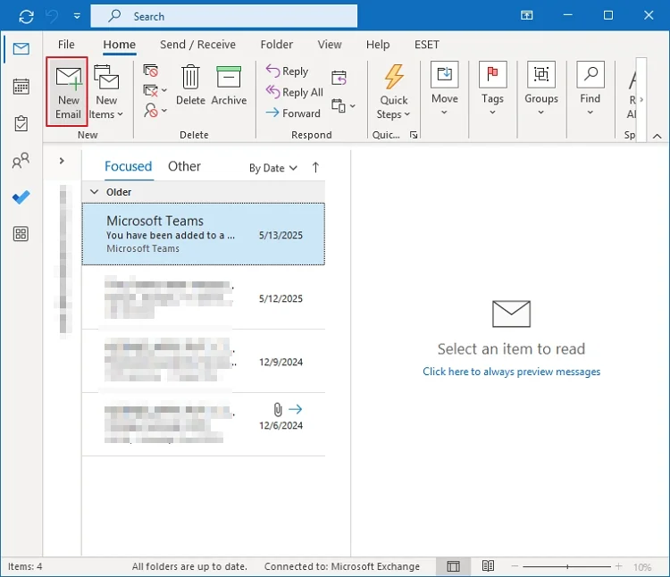Open People contacts in the sidebar

(x=21, y=161)
